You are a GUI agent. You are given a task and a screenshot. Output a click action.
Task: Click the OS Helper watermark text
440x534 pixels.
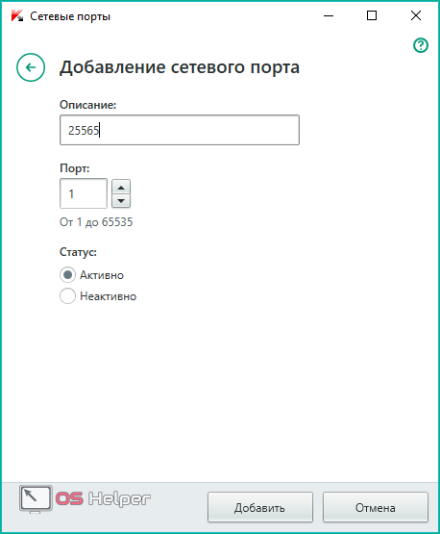coord(103,499)
